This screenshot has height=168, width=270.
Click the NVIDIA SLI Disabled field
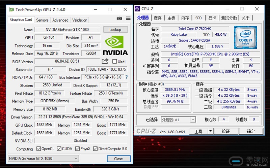click(x=80, y=140)
